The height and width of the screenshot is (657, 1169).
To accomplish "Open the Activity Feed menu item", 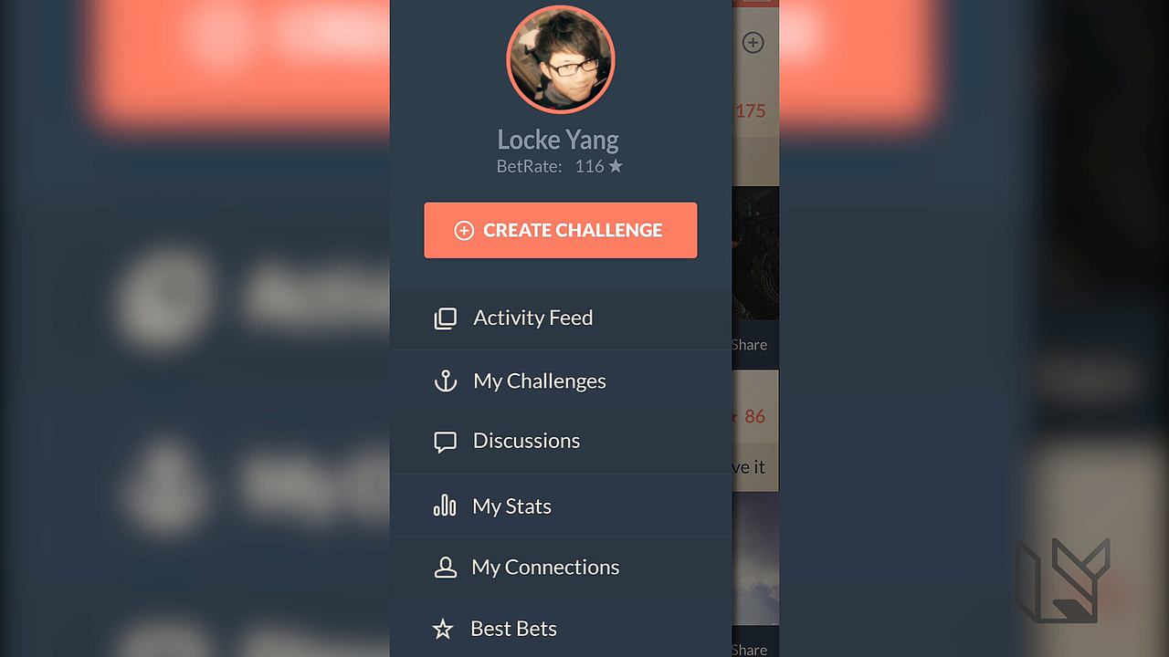I will [x=561, y=318].
